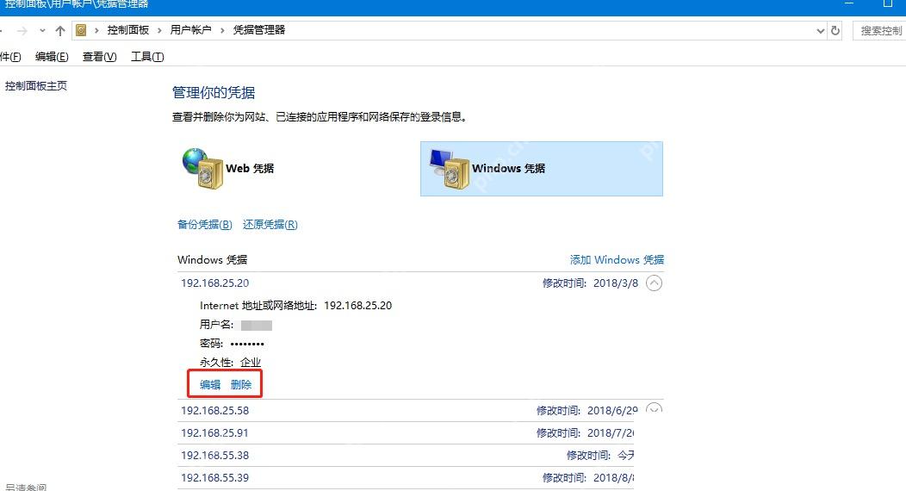The width and height of the screenshot is (906, 491).
Task: Refresh the Credential Manager page
Action: click(x=835, y=31)
